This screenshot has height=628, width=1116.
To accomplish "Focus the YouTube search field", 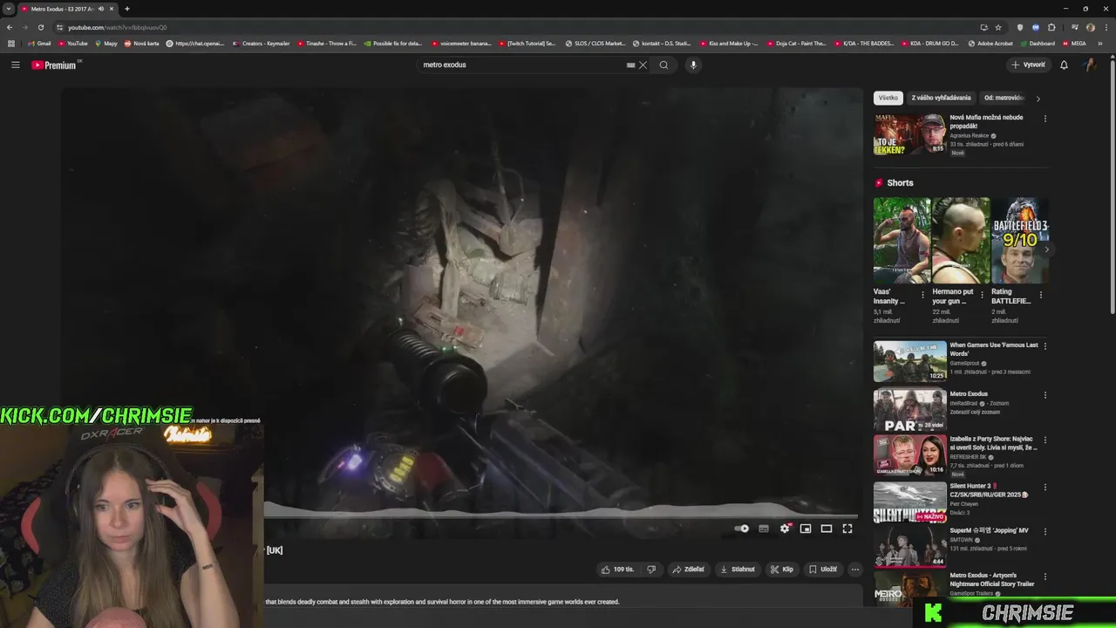I will pos(523,65).
